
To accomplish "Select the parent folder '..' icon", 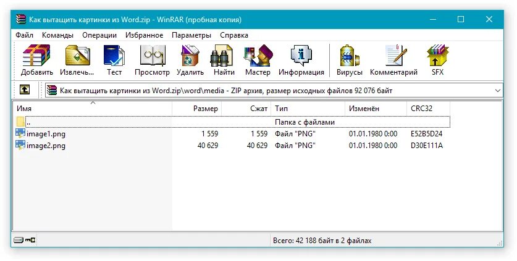I will pos(20,122).
